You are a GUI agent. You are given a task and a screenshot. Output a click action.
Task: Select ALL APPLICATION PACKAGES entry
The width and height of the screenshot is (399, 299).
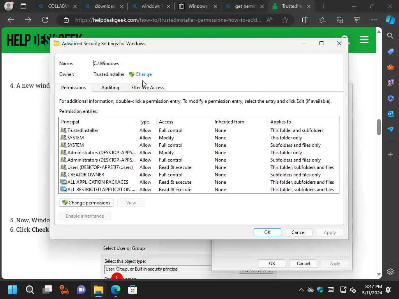[x=199, y=182]
